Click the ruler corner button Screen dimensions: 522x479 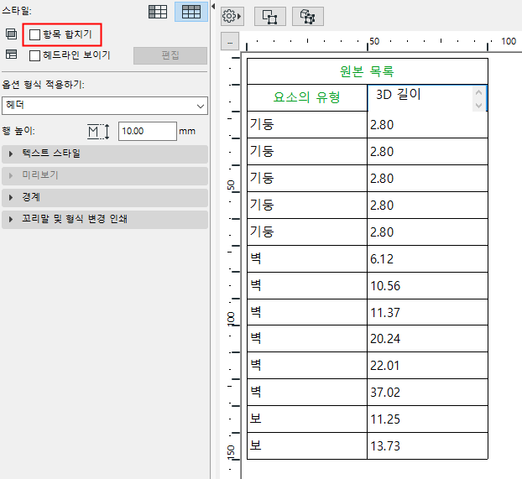coord(230,42)
